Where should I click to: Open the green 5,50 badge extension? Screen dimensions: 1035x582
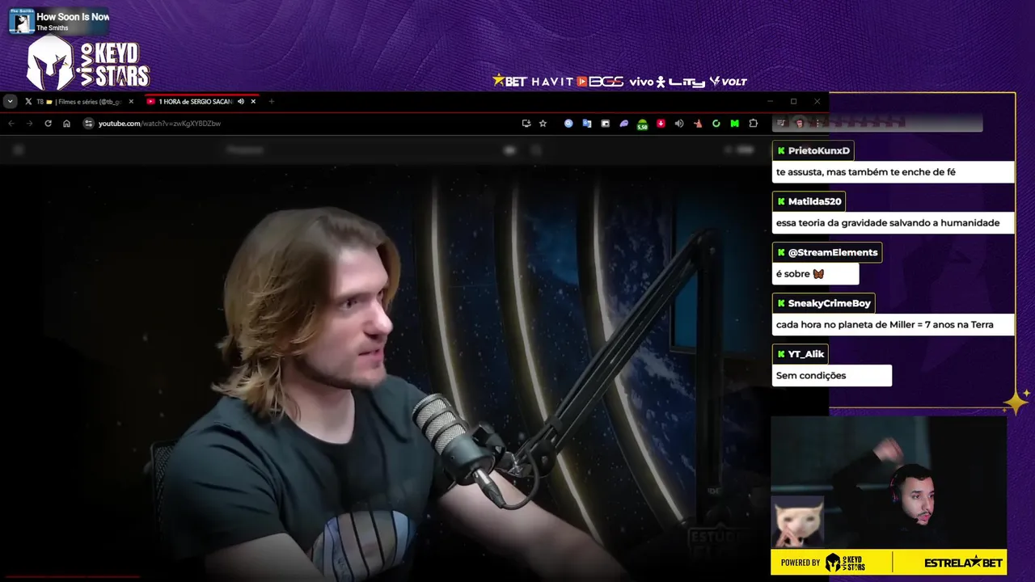point(642,124)
